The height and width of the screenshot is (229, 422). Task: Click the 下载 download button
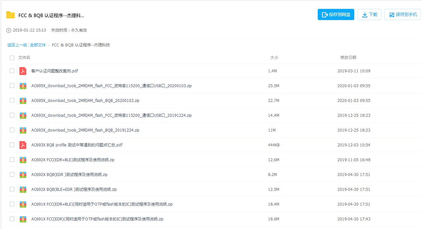pyautogui.click(x=369, y=14)
